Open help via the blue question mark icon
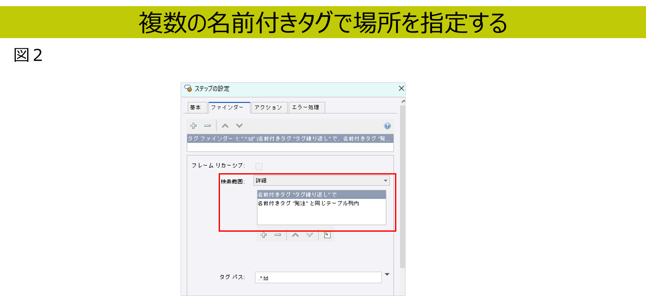 tap(387, 126)
